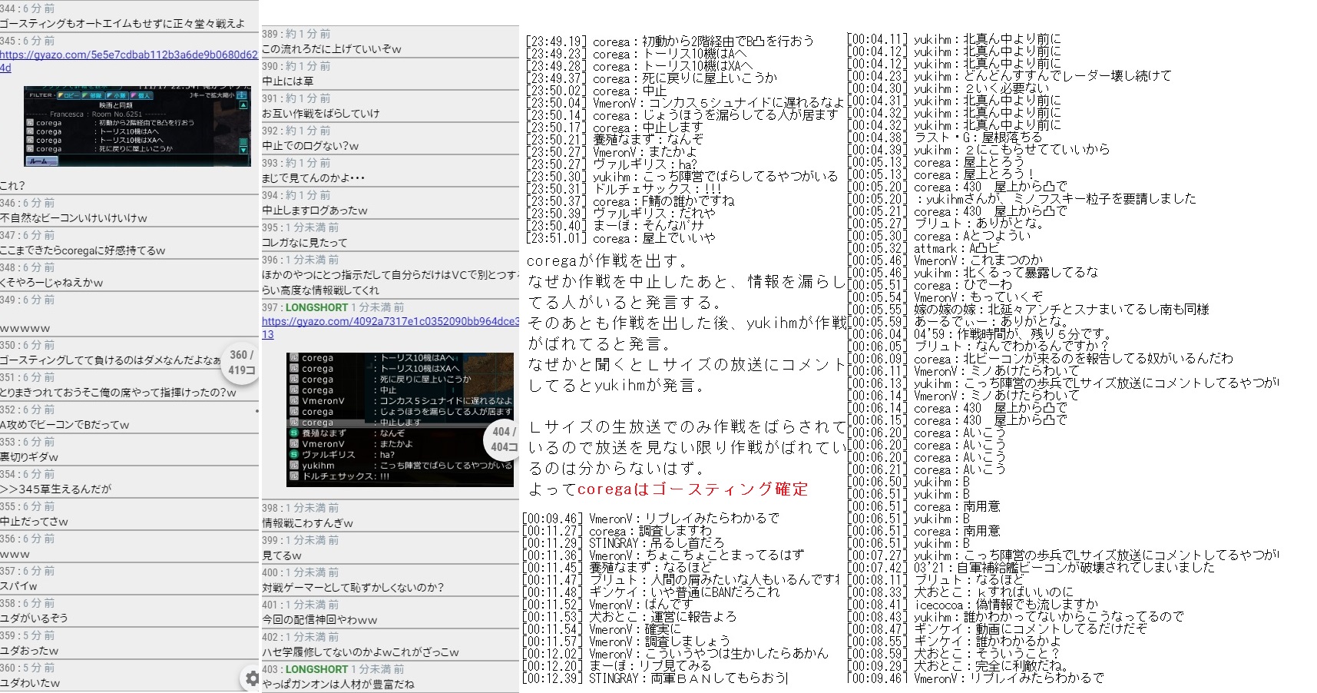Image resolution: width=1317 pixels, height=693 pixels.
Task: Toggle the 部隊 filter in embedded chat
Action: pyautogui.click(x=94, y=96)
